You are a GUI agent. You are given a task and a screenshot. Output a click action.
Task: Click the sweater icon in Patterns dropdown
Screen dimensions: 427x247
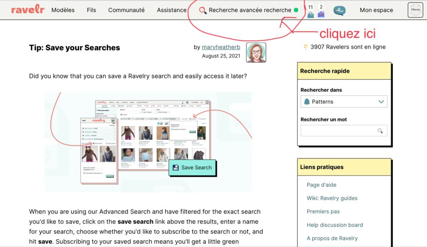tap(307, 101)
